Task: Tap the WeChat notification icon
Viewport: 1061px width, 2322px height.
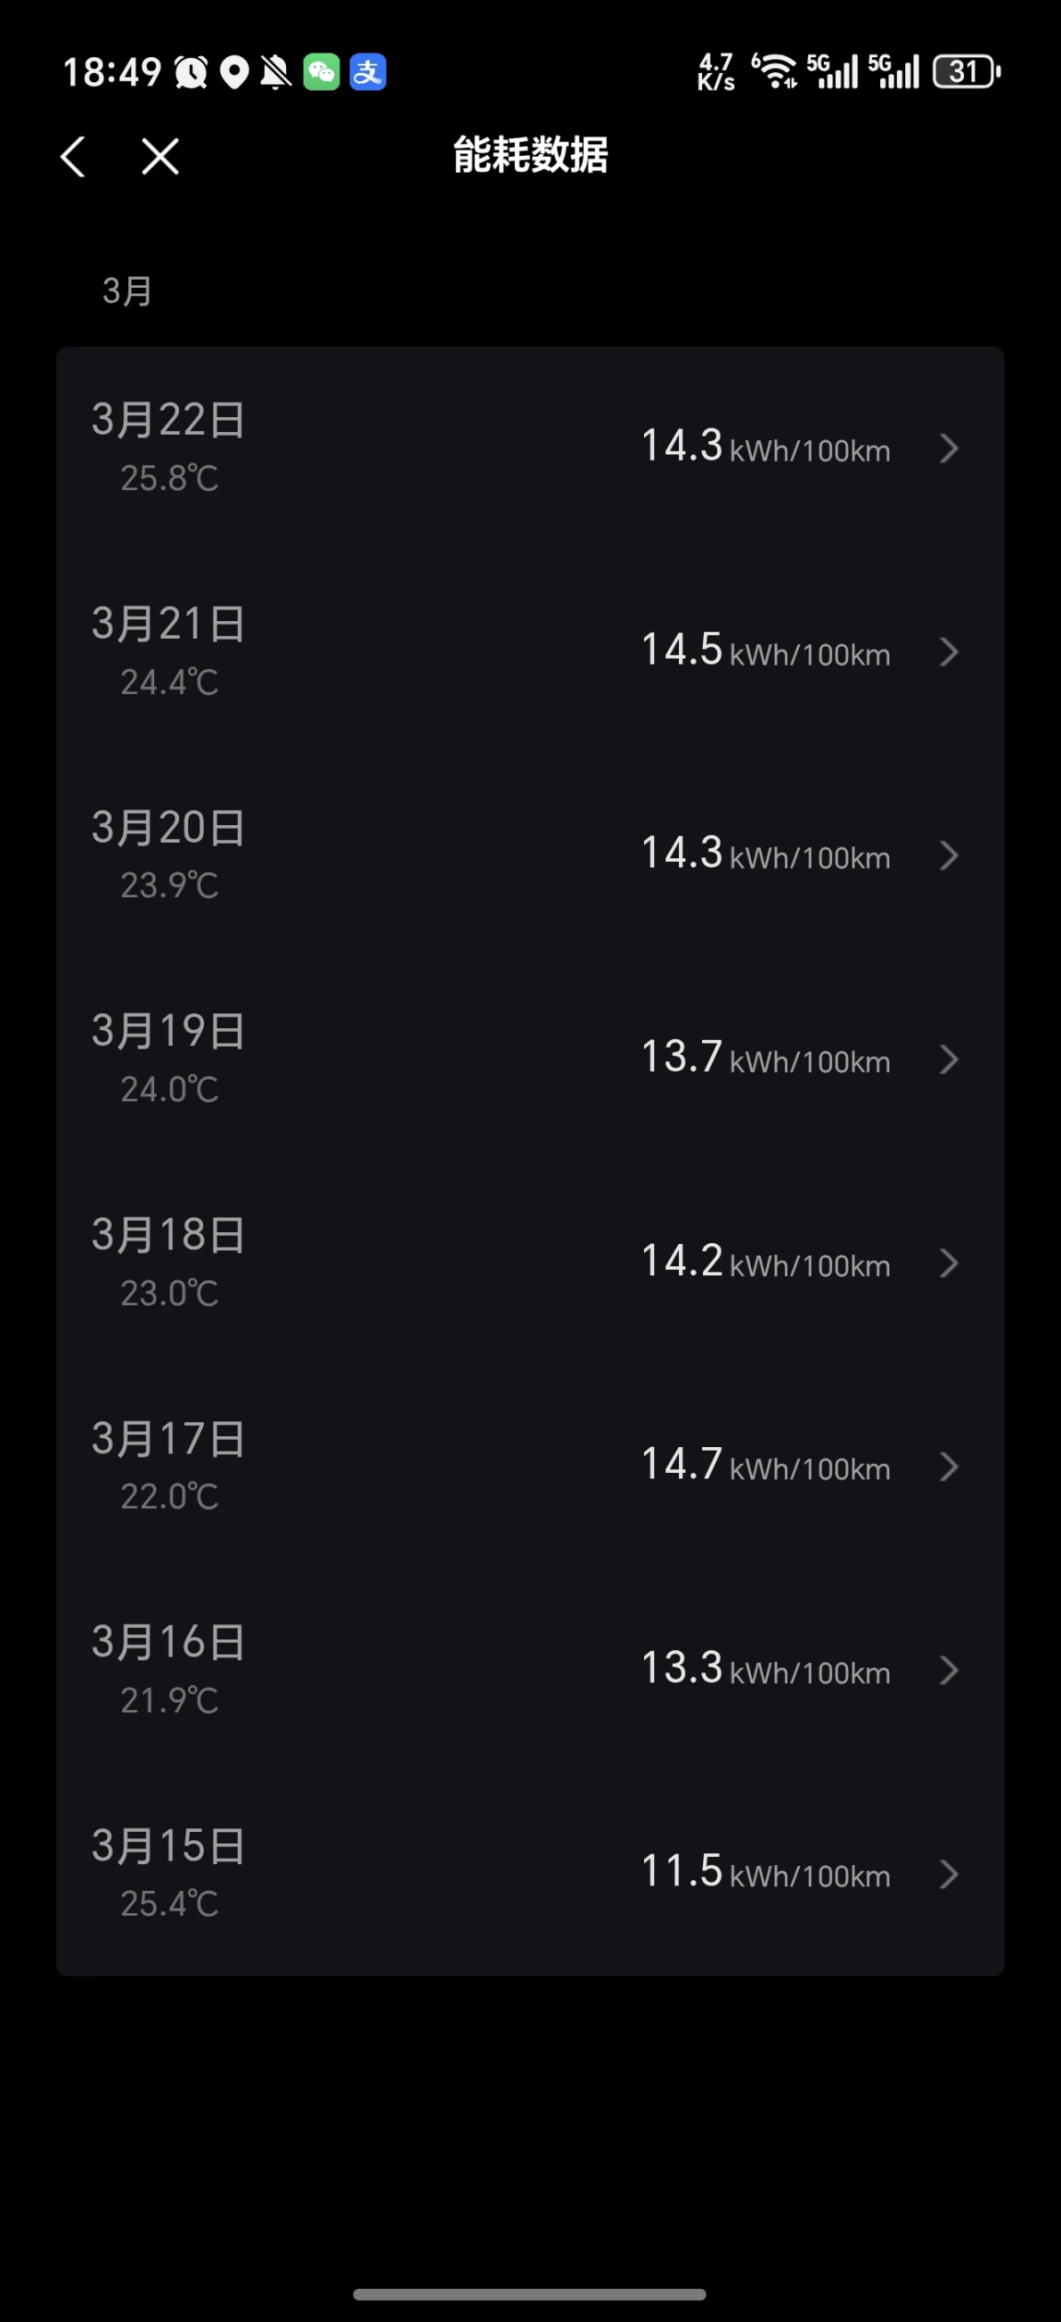Action: (321, 72)
